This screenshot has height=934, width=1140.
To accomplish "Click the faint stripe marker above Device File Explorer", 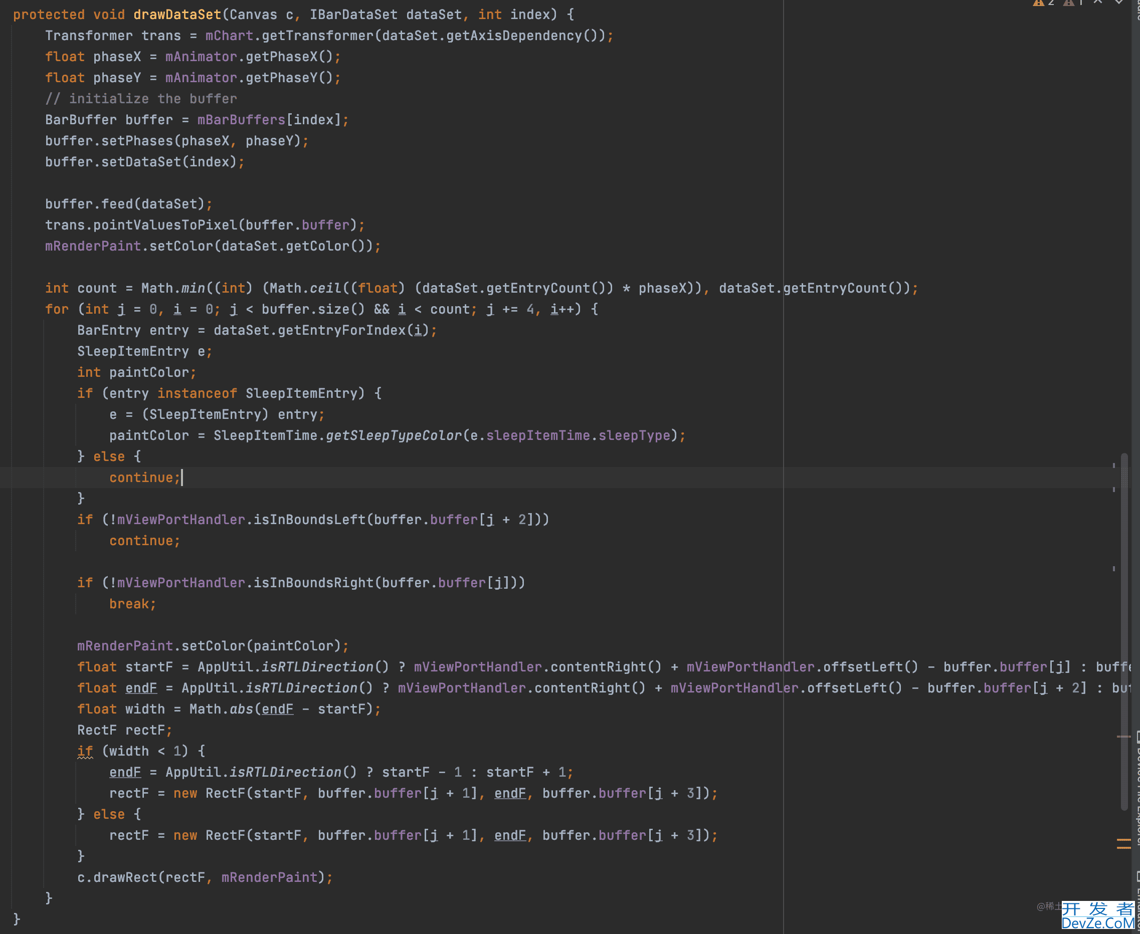I will (1123, 736).
